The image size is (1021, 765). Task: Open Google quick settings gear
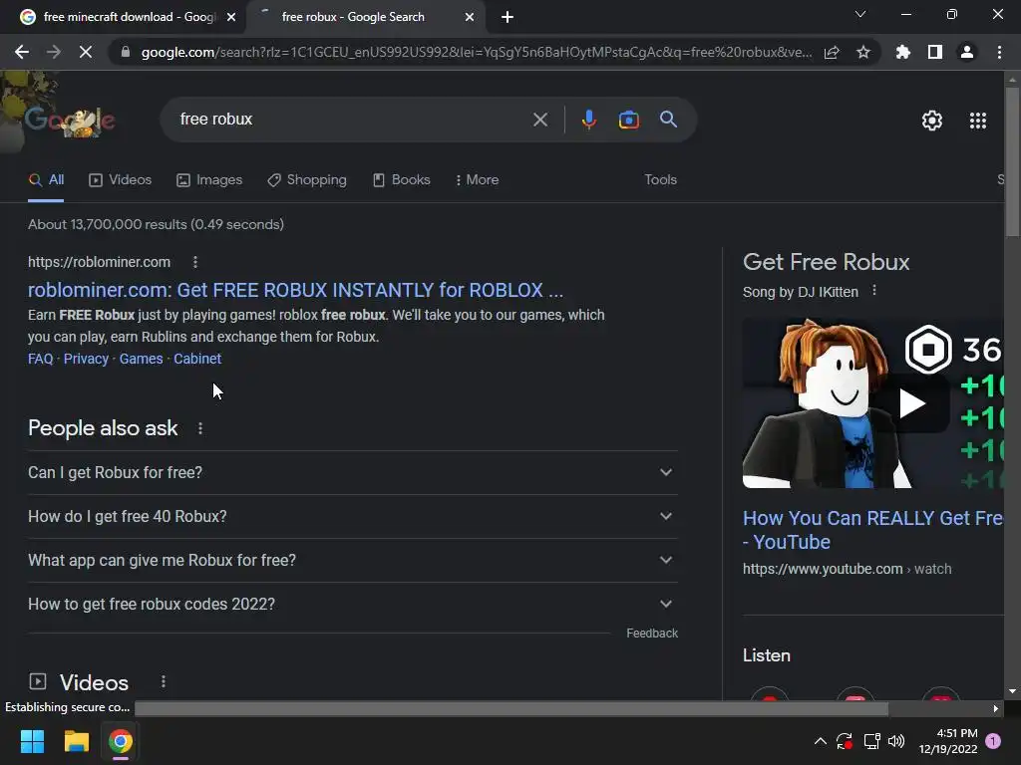tap(932, 121)
